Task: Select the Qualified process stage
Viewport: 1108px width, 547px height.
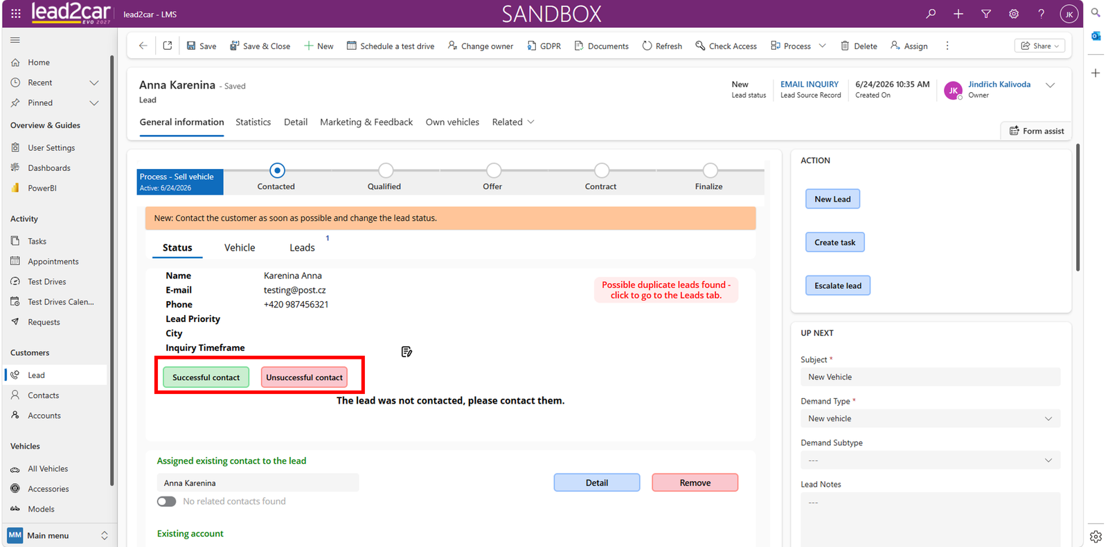Action: click(386, 170)
